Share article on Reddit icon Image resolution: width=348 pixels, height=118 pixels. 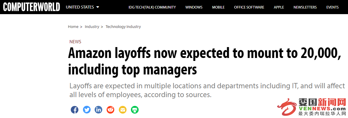111,109
